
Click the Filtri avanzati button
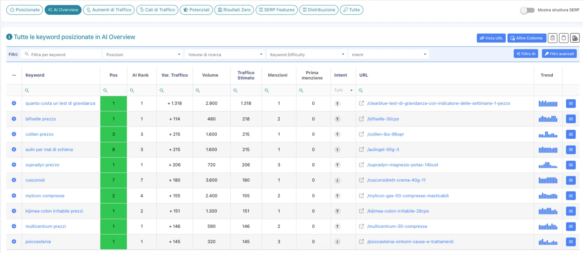[x=559, y=54]
